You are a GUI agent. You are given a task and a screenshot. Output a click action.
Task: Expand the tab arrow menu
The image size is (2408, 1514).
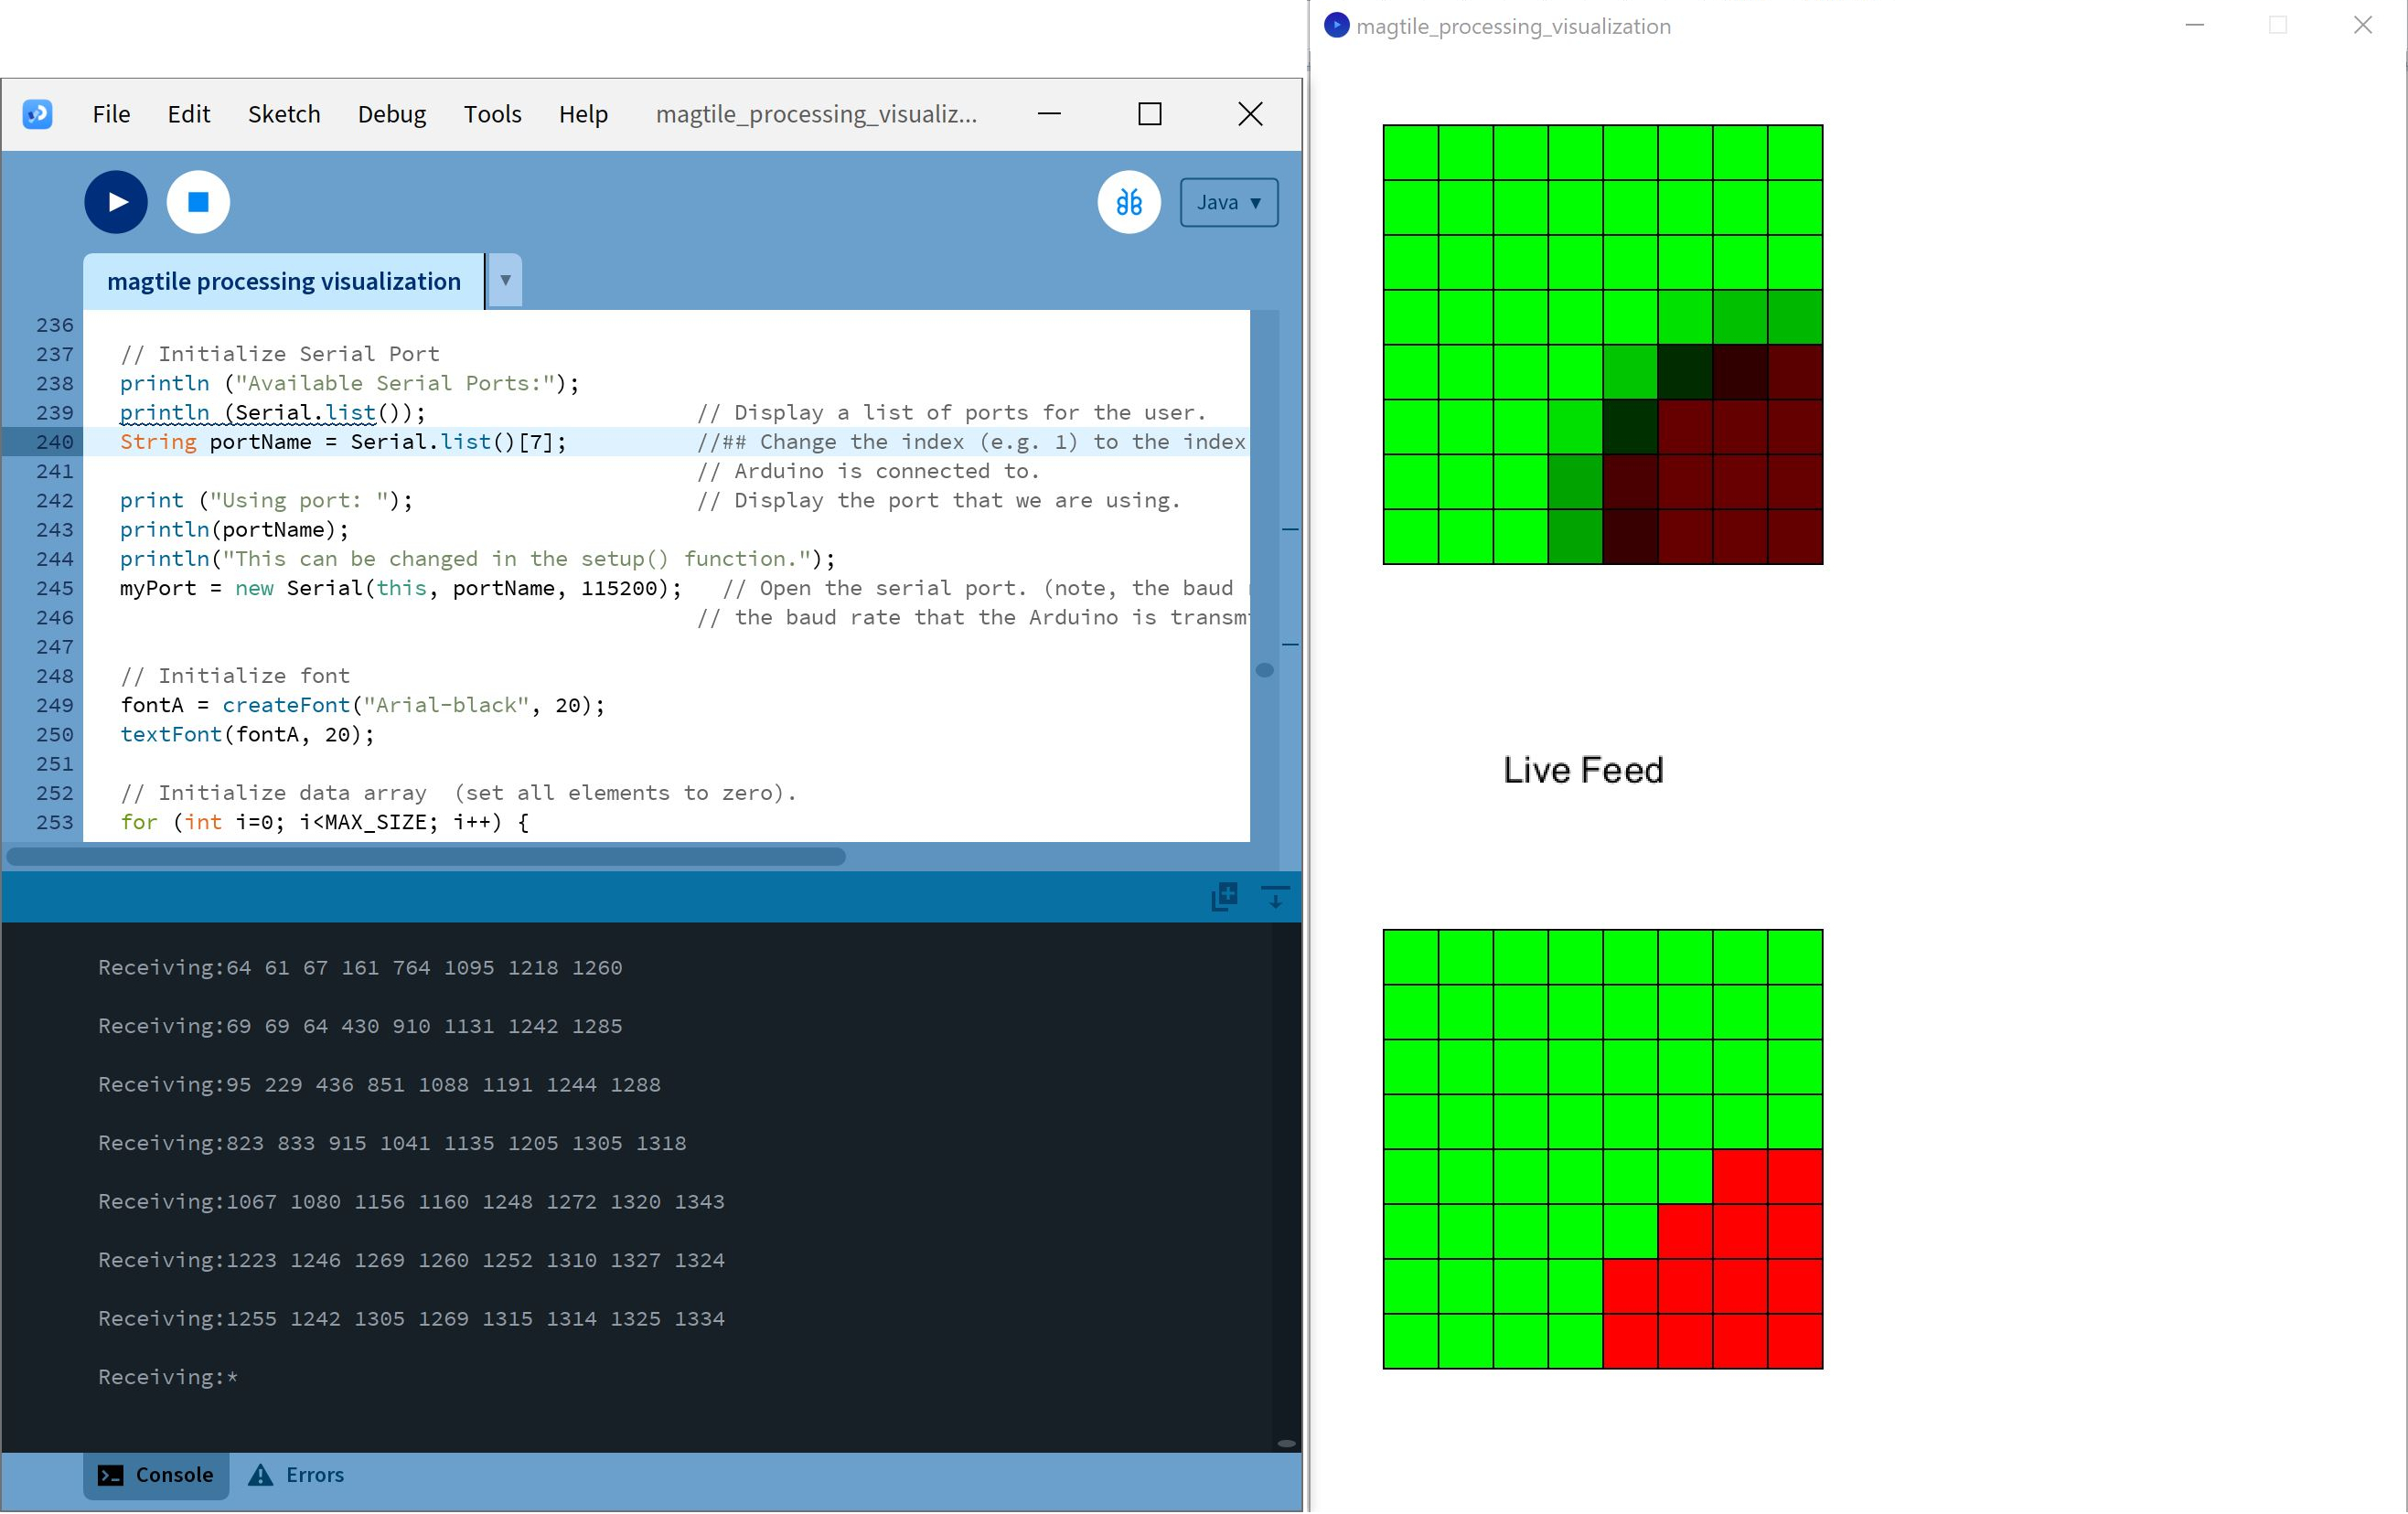click(505, 281)
